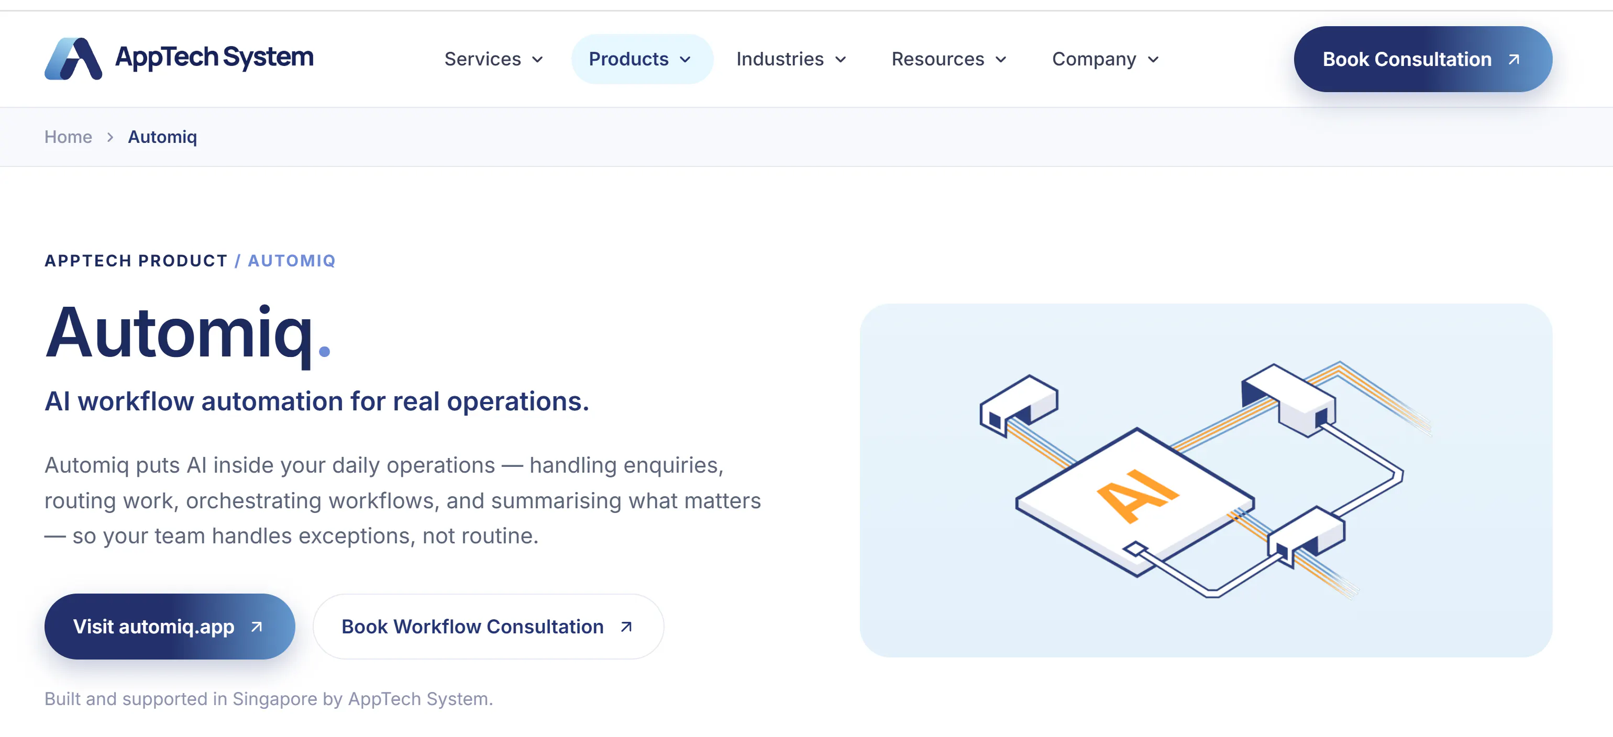The width and height of the screenshot is (1613, 737).
Task: Expand the Company dropdown chevron
Action: coord(1153,60)
